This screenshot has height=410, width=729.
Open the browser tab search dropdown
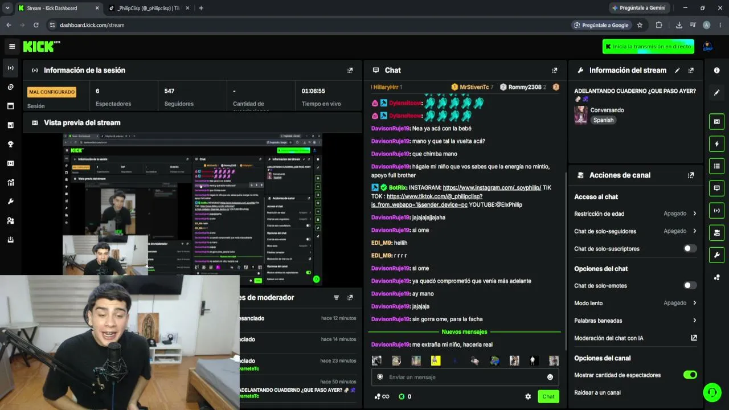[x=7, y=8]
